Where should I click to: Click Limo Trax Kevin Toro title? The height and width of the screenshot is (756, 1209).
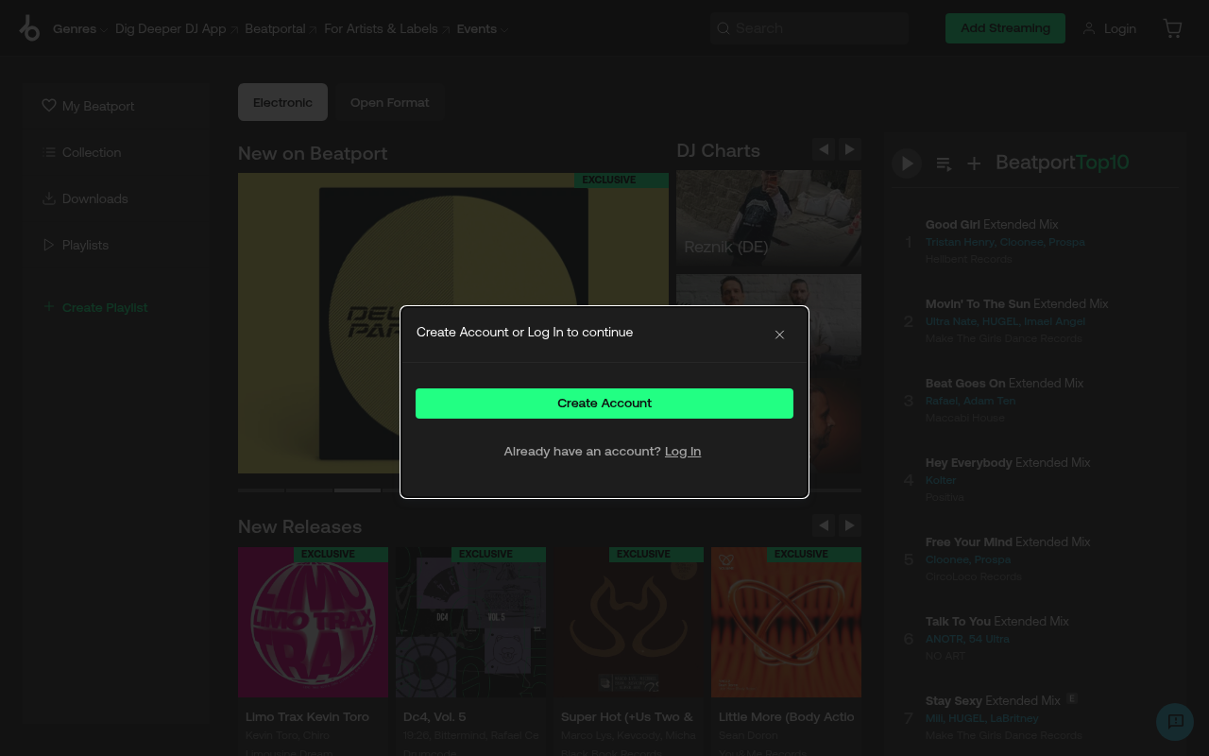[307, 717]
